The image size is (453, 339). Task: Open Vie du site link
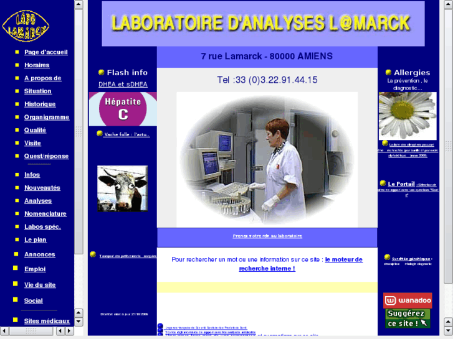(40, 285)
